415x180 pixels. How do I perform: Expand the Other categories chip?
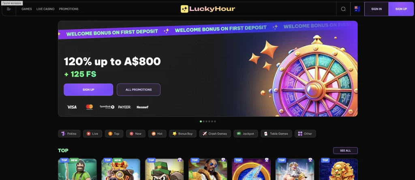tap(305, 134)
